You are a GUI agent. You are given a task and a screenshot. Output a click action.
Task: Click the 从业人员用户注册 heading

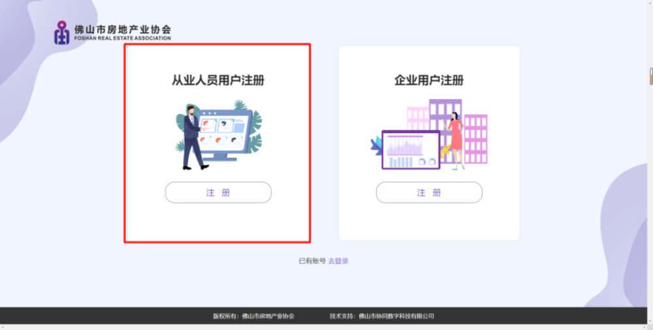tap(218, 80)
